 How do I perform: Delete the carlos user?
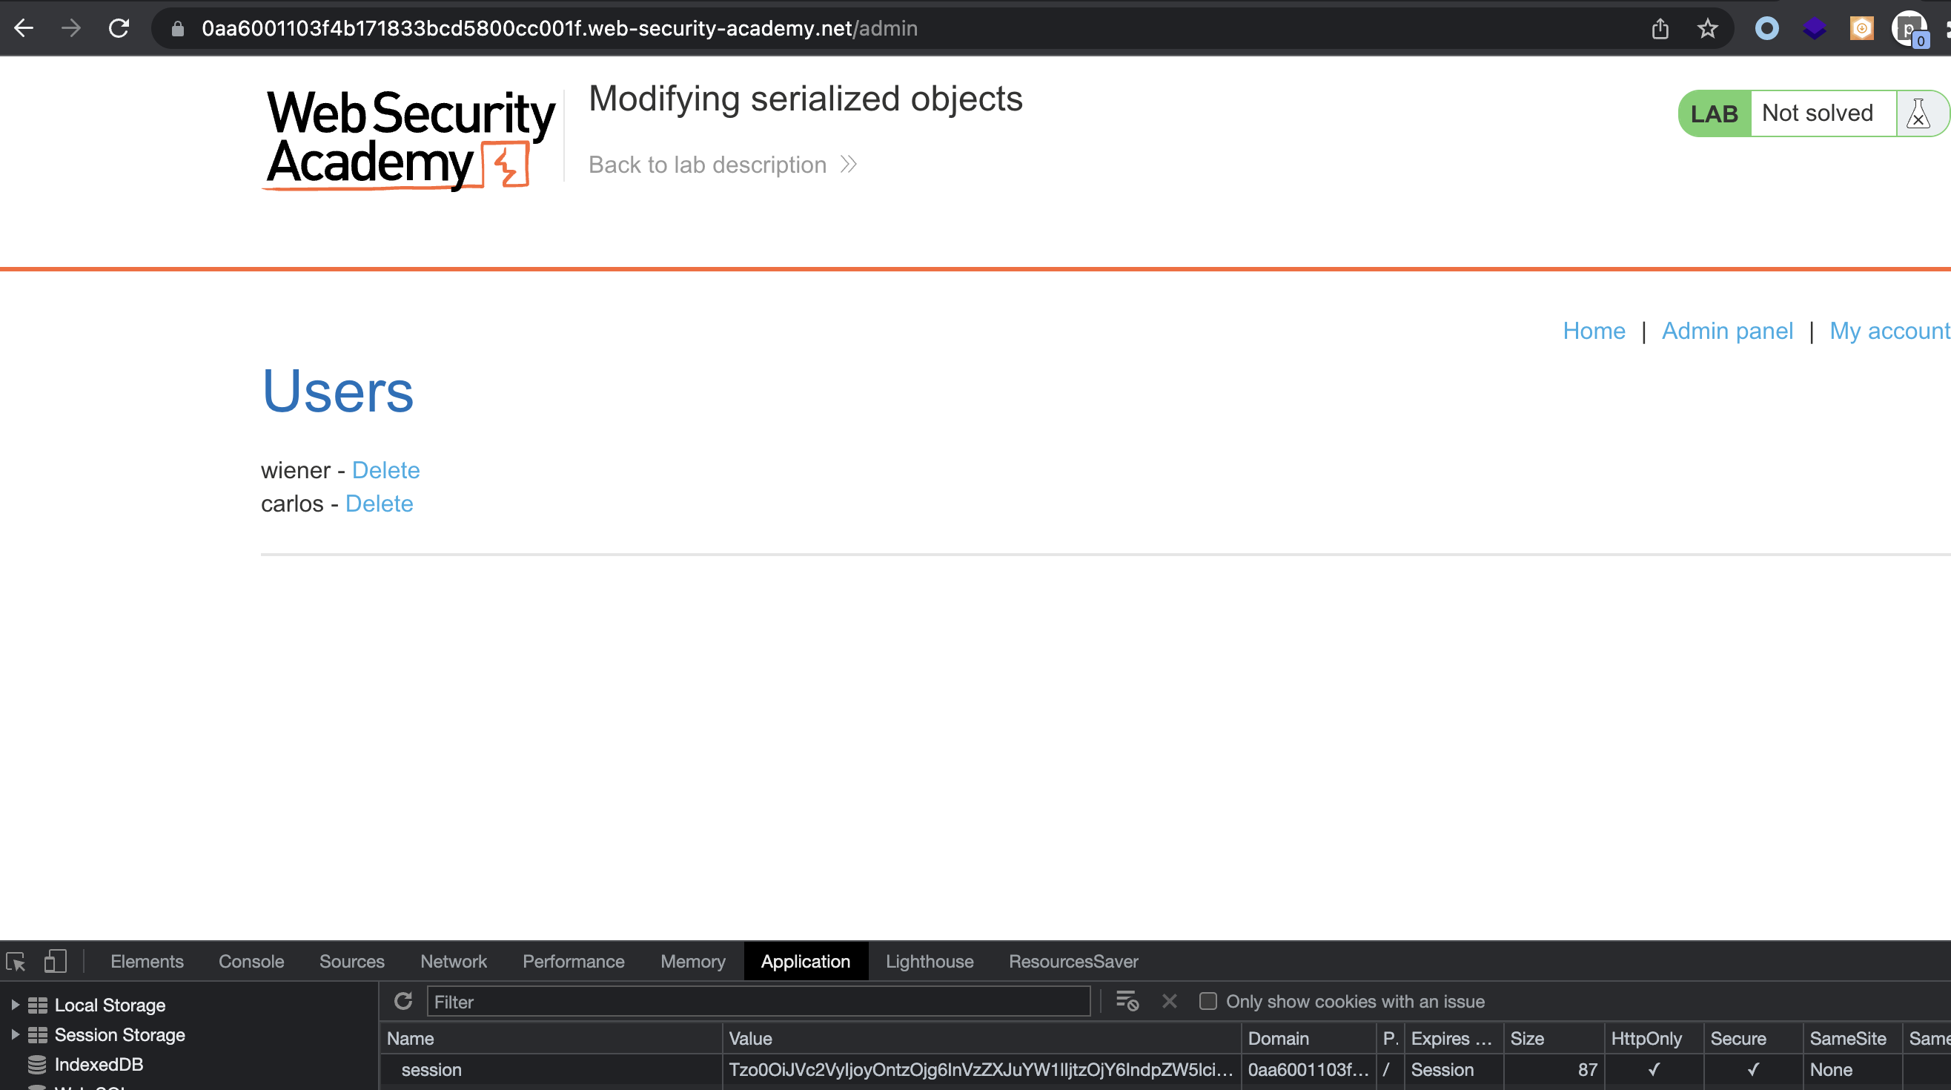point(380,503)
